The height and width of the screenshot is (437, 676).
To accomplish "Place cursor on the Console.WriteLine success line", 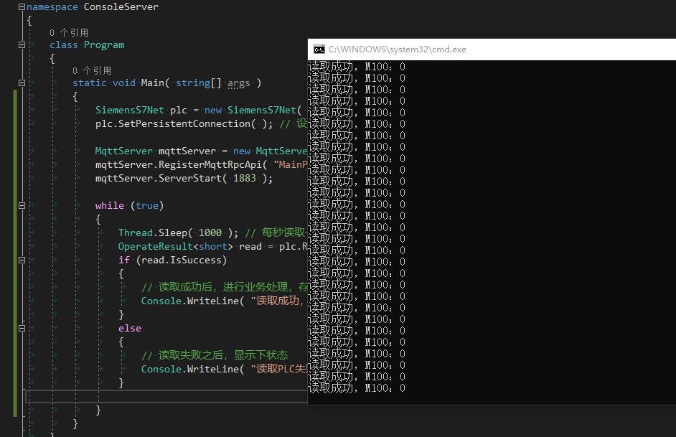I will [201, 300].
